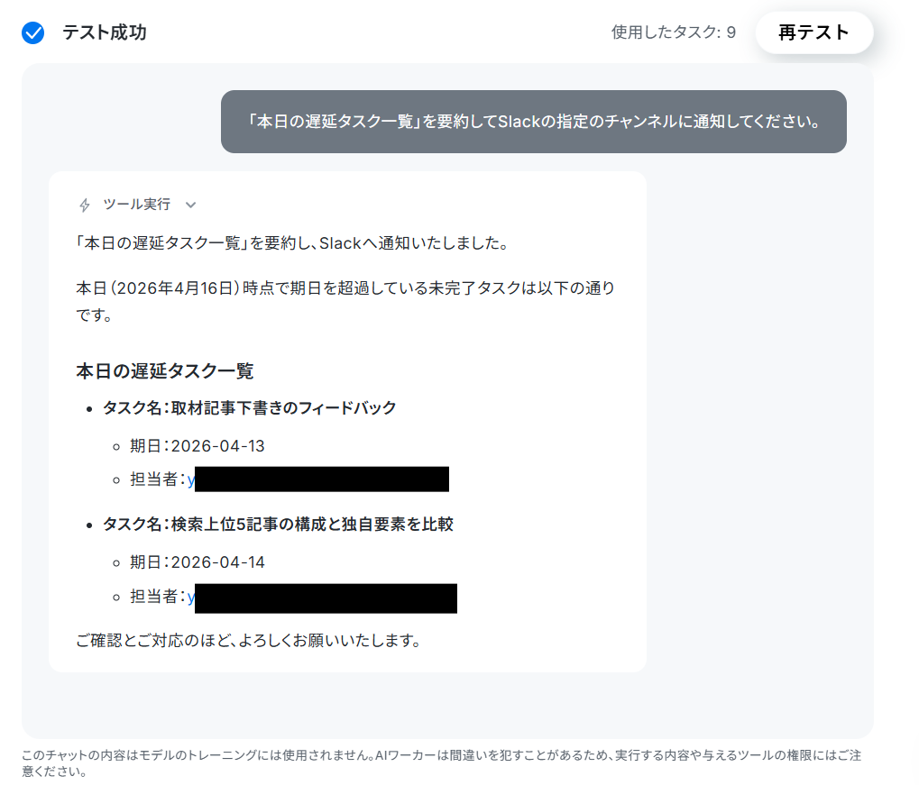Click the model training disclaimer footer text

click(x=441, y=763)
